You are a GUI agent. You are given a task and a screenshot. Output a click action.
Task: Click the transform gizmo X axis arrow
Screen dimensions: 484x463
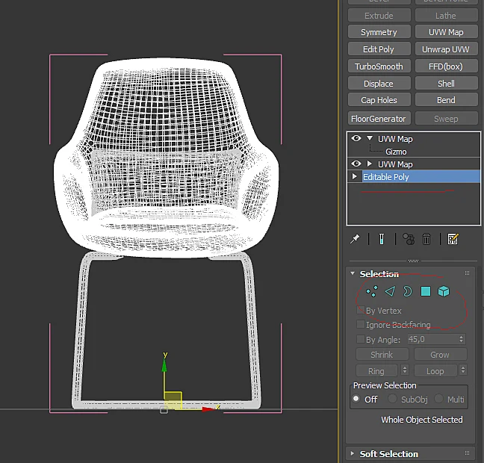208,409
